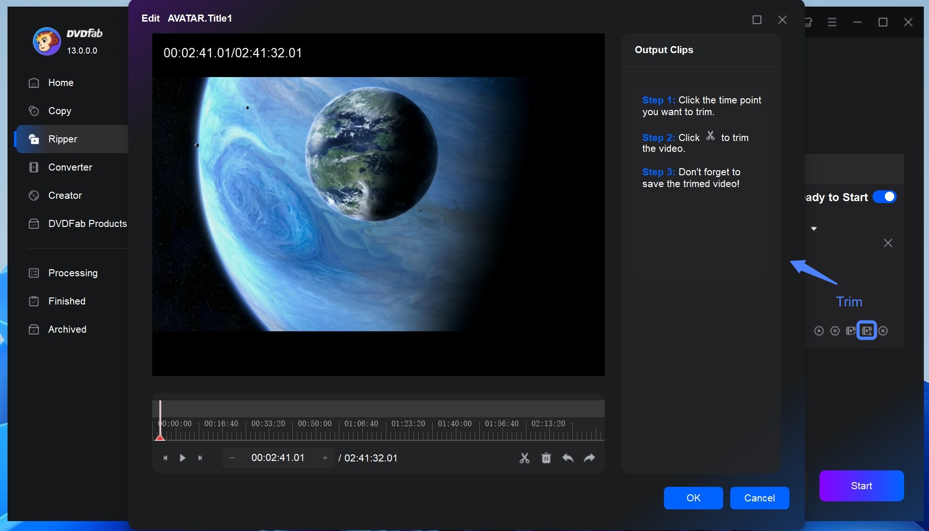
Task: Seek timeline at the 01:06:40 mark
Action: [x=361, y=424]
